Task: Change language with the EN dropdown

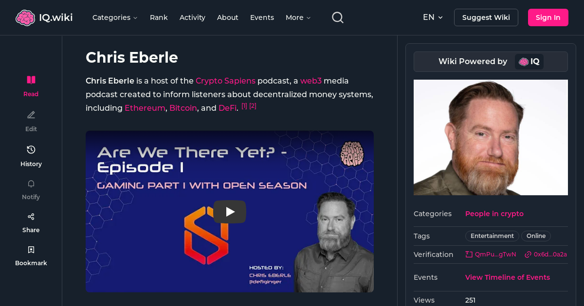Action: [x=433, y=17]
